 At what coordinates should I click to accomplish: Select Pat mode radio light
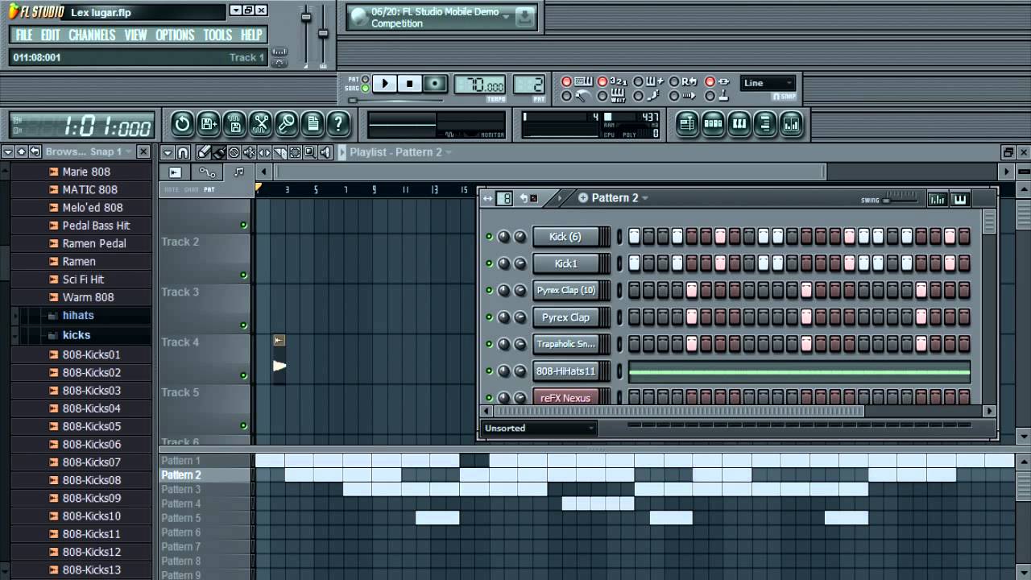pyautogui.click(x=365, y=79)
